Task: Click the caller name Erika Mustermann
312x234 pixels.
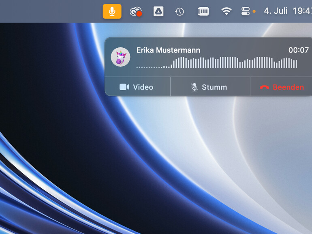Action: [x=168, y=50]
